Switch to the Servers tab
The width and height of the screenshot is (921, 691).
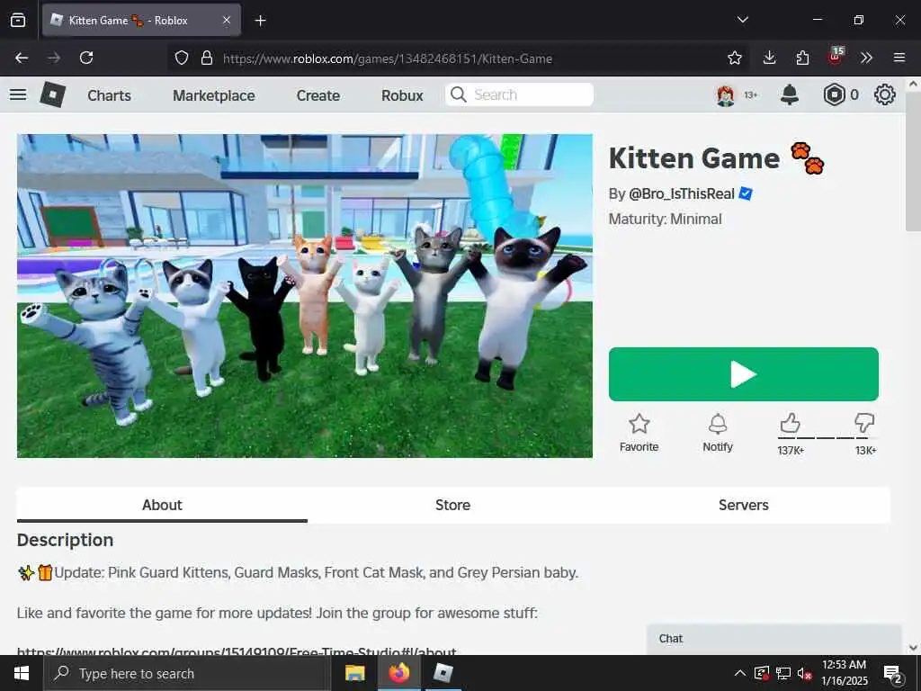coord(744,505)
